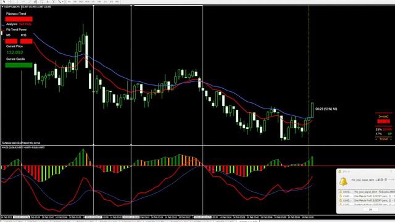This screenshot has height=222, width=395.
Task: Click the red M5 trend power box
Action: (11, 41)
